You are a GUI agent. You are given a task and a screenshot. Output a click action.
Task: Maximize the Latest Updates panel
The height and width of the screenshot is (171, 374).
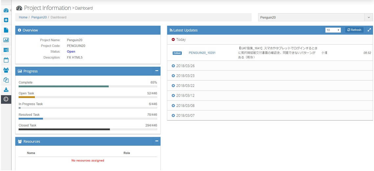tap(369, 30)
